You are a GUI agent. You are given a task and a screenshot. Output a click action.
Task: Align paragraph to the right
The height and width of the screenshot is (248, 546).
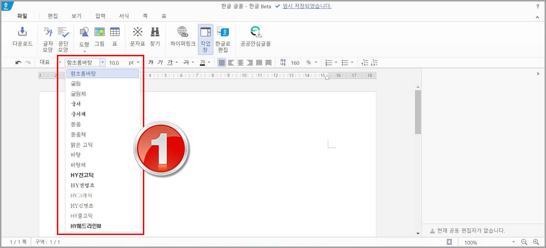250,62
